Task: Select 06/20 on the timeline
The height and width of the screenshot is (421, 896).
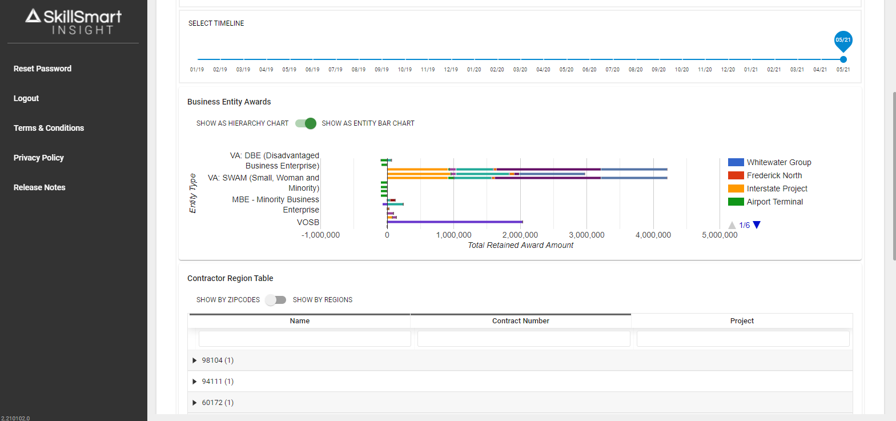Action: (x=589, y=70)
